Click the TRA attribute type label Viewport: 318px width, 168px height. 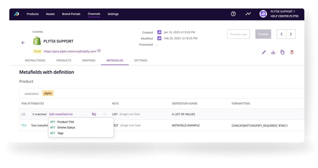pos(24,125)
